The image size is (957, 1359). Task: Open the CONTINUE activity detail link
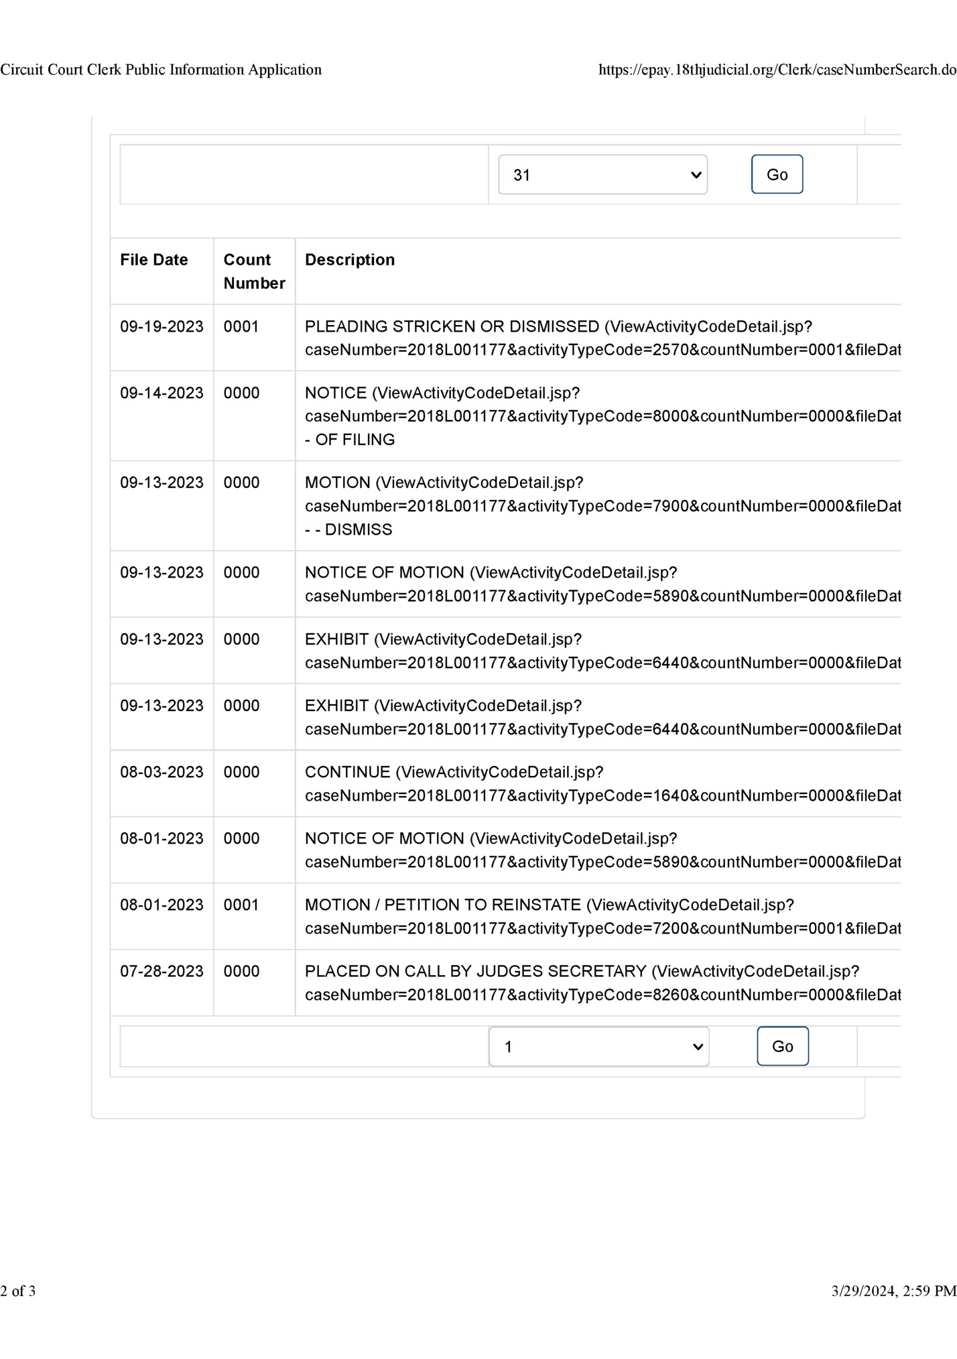[x=602, y=783]
